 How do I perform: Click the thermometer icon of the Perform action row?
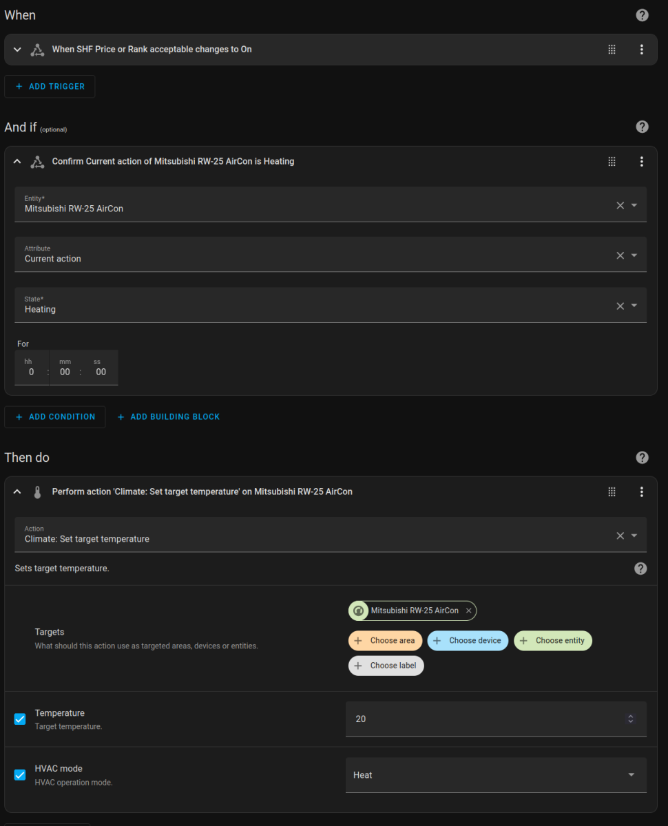[37, 492]
